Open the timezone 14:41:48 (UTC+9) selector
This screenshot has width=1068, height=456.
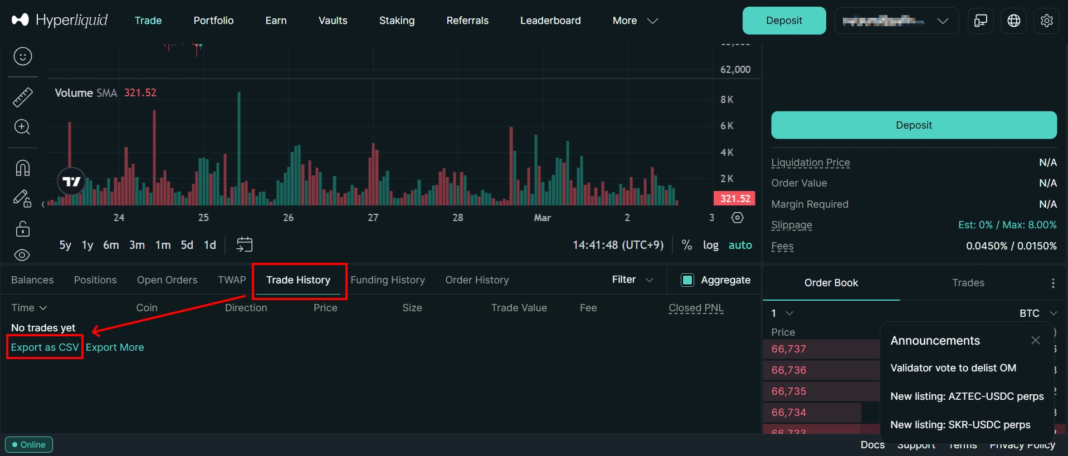(618, 245)
